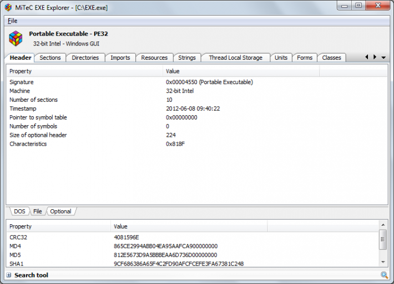The height and width of the screenshot is (284, 394).
Task: Expand the Search tool panel
Action: 9,275
